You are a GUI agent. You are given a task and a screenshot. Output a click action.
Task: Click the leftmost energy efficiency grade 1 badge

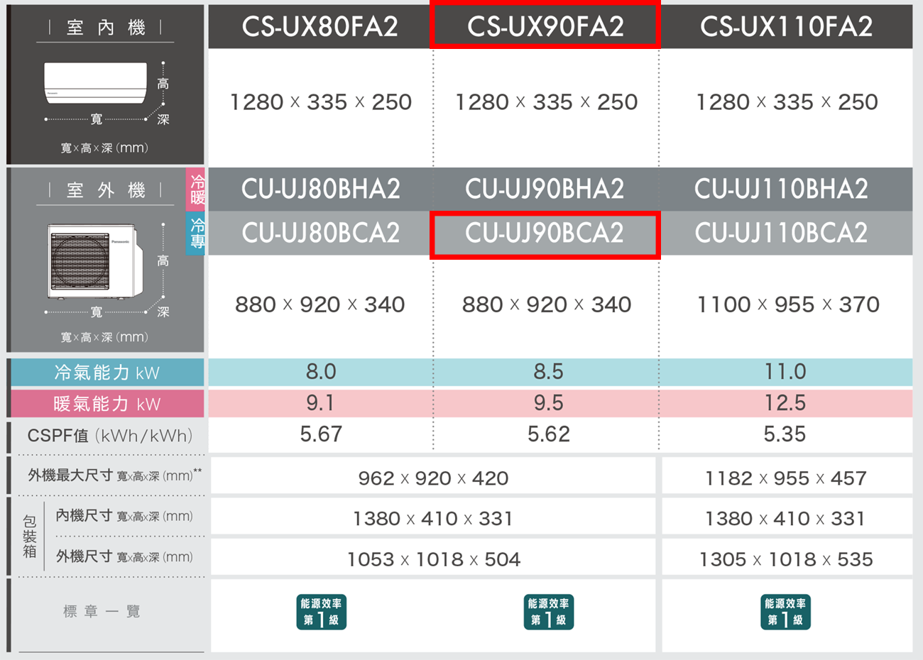pyautogui.click(x=321, y=612)
